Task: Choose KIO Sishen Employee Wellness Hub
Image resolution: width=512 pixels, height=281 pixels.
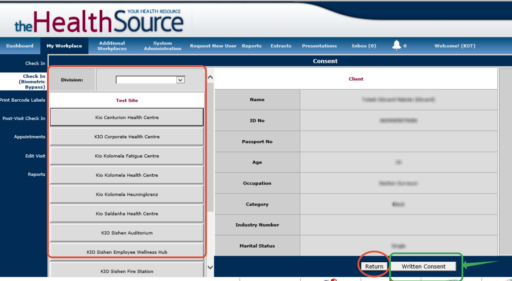Action: click(127, 252)
